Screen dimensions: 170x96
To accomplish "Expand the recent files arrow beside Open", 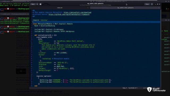I will [37, 4].
